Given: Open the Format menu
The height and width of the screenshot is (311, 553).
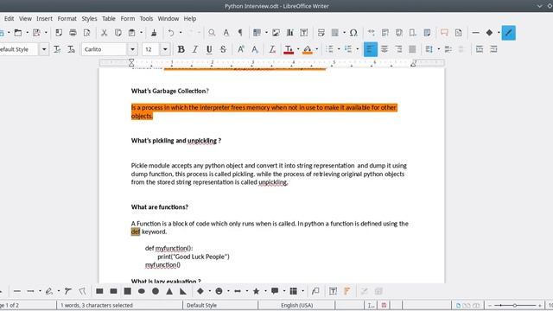Looking at the screenshot, I should click(x=67, y=19).
